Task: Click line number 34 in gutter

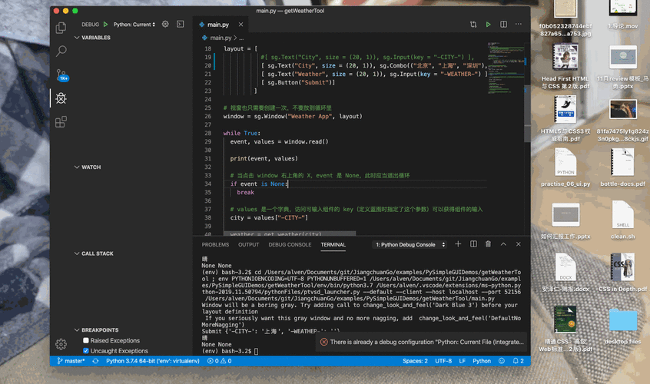Action: click(x=207, y=184)
